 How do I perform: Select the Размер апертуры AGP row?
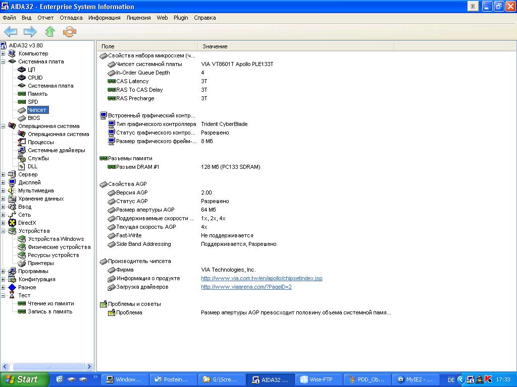pyautogui.click(x=145, y=210)
